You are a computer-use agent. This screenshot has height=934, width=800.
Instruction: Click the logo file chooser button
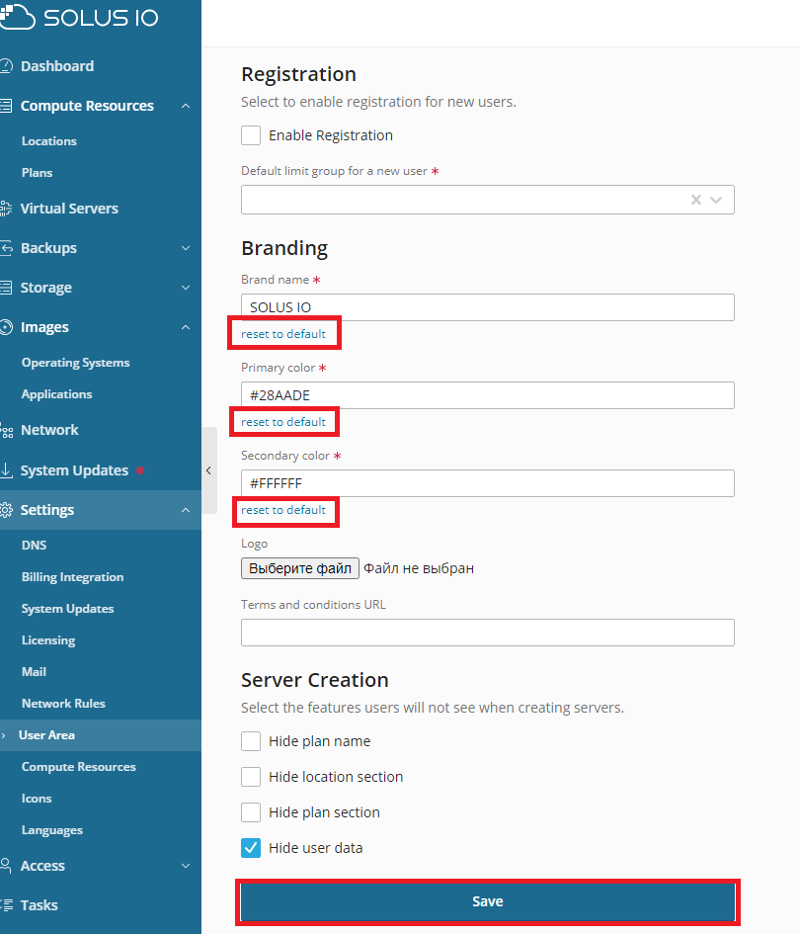[300, 568]
